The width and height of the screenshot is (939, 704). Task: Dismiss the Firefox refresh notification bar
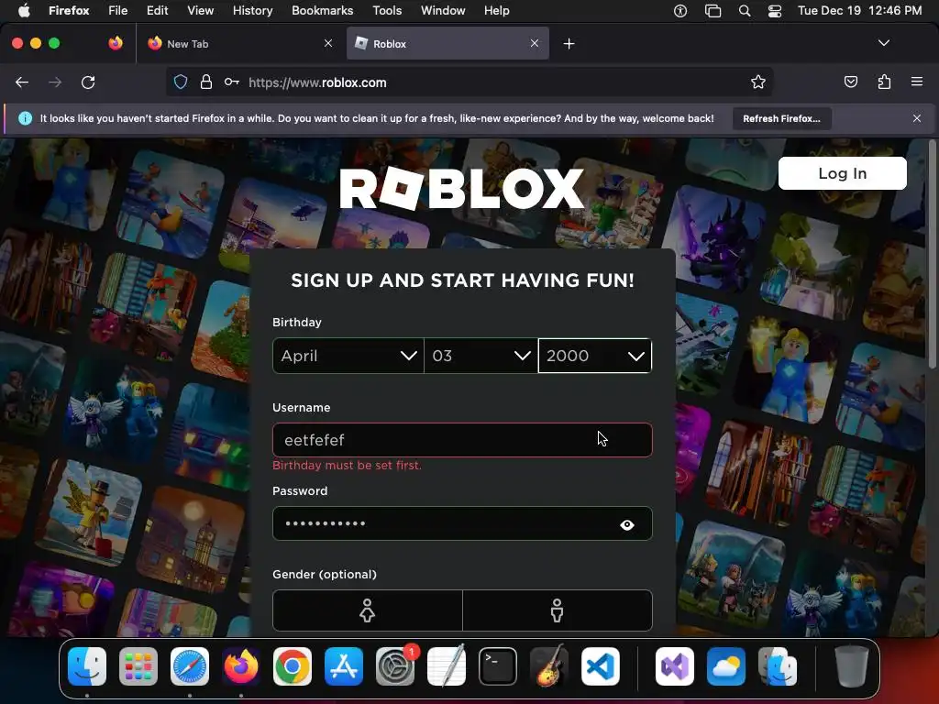(917, 118)
